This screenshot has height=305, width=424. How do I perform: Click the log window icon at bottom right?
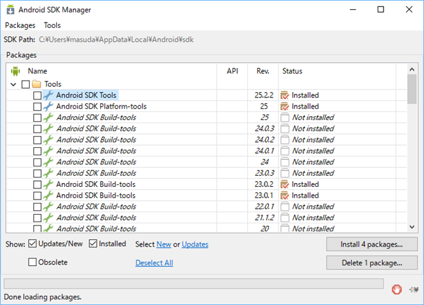[x=413, y=289]
